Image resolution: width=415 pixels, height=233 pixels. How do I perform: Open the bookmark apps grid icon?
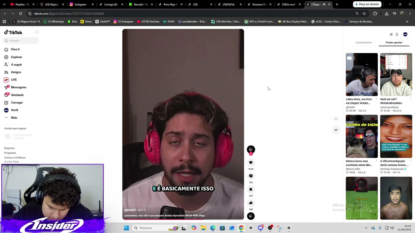[x=4, y=21]
